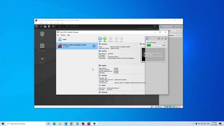Open File menu of the VM window
224x126 pixels.
click(x=36, y=23)
